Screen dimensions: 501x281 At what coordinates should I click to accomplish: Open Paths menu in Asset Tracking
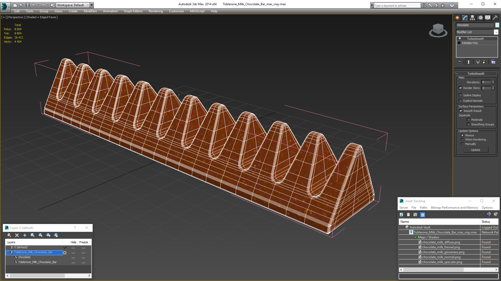tap(424, 208)
